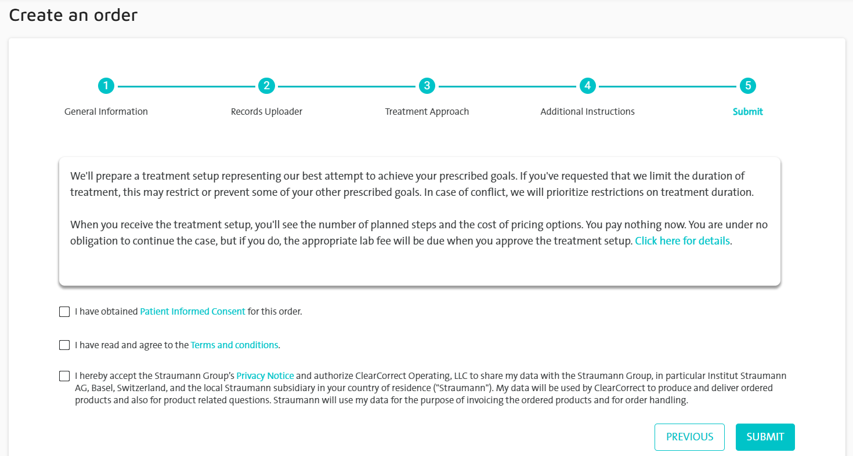The image size is (853, 456).
Task: Click the treatment setup information panel
Action: click(x=419, y=221)
